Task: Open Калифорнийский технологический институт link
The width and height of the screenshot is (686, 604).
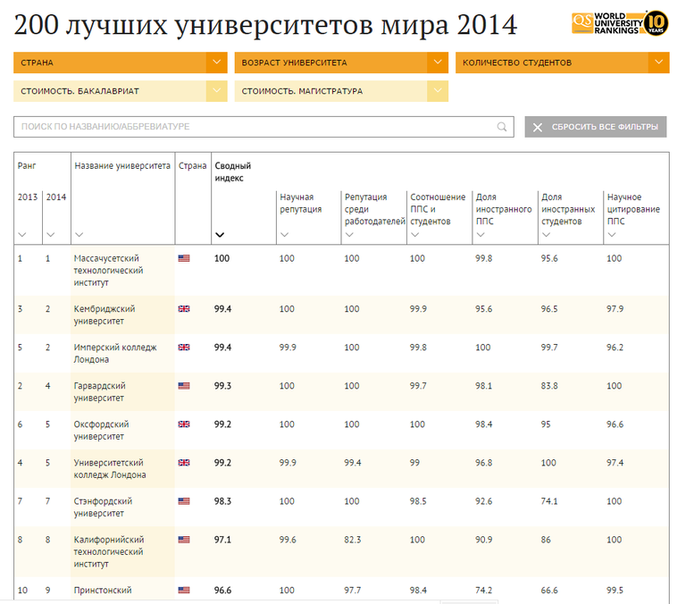Action: pos(108,552)
